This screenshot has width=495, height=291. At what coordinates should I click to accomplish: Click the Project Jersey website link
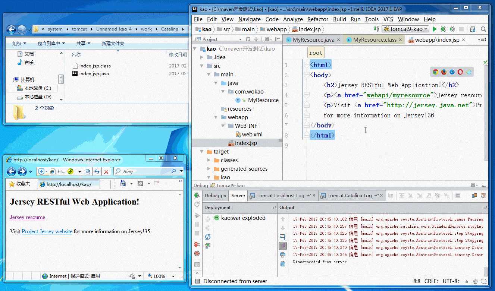47,231
